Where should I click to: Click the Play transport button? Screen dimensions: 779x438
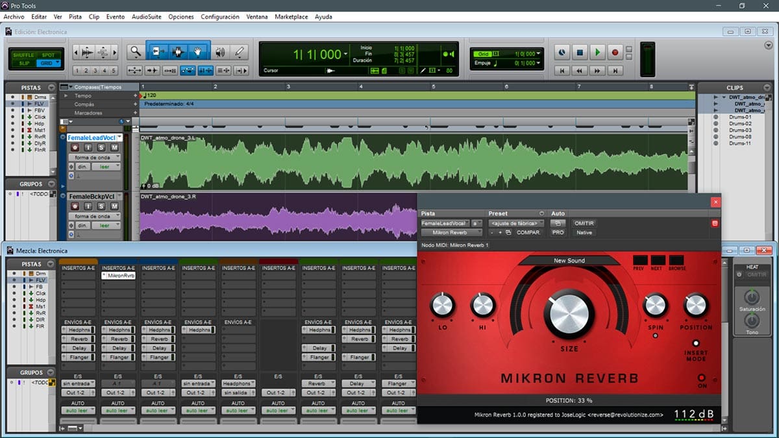point(597,52)
